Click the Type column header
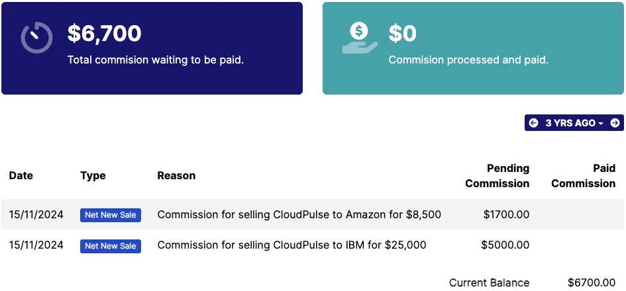 [x=93, y=176]
